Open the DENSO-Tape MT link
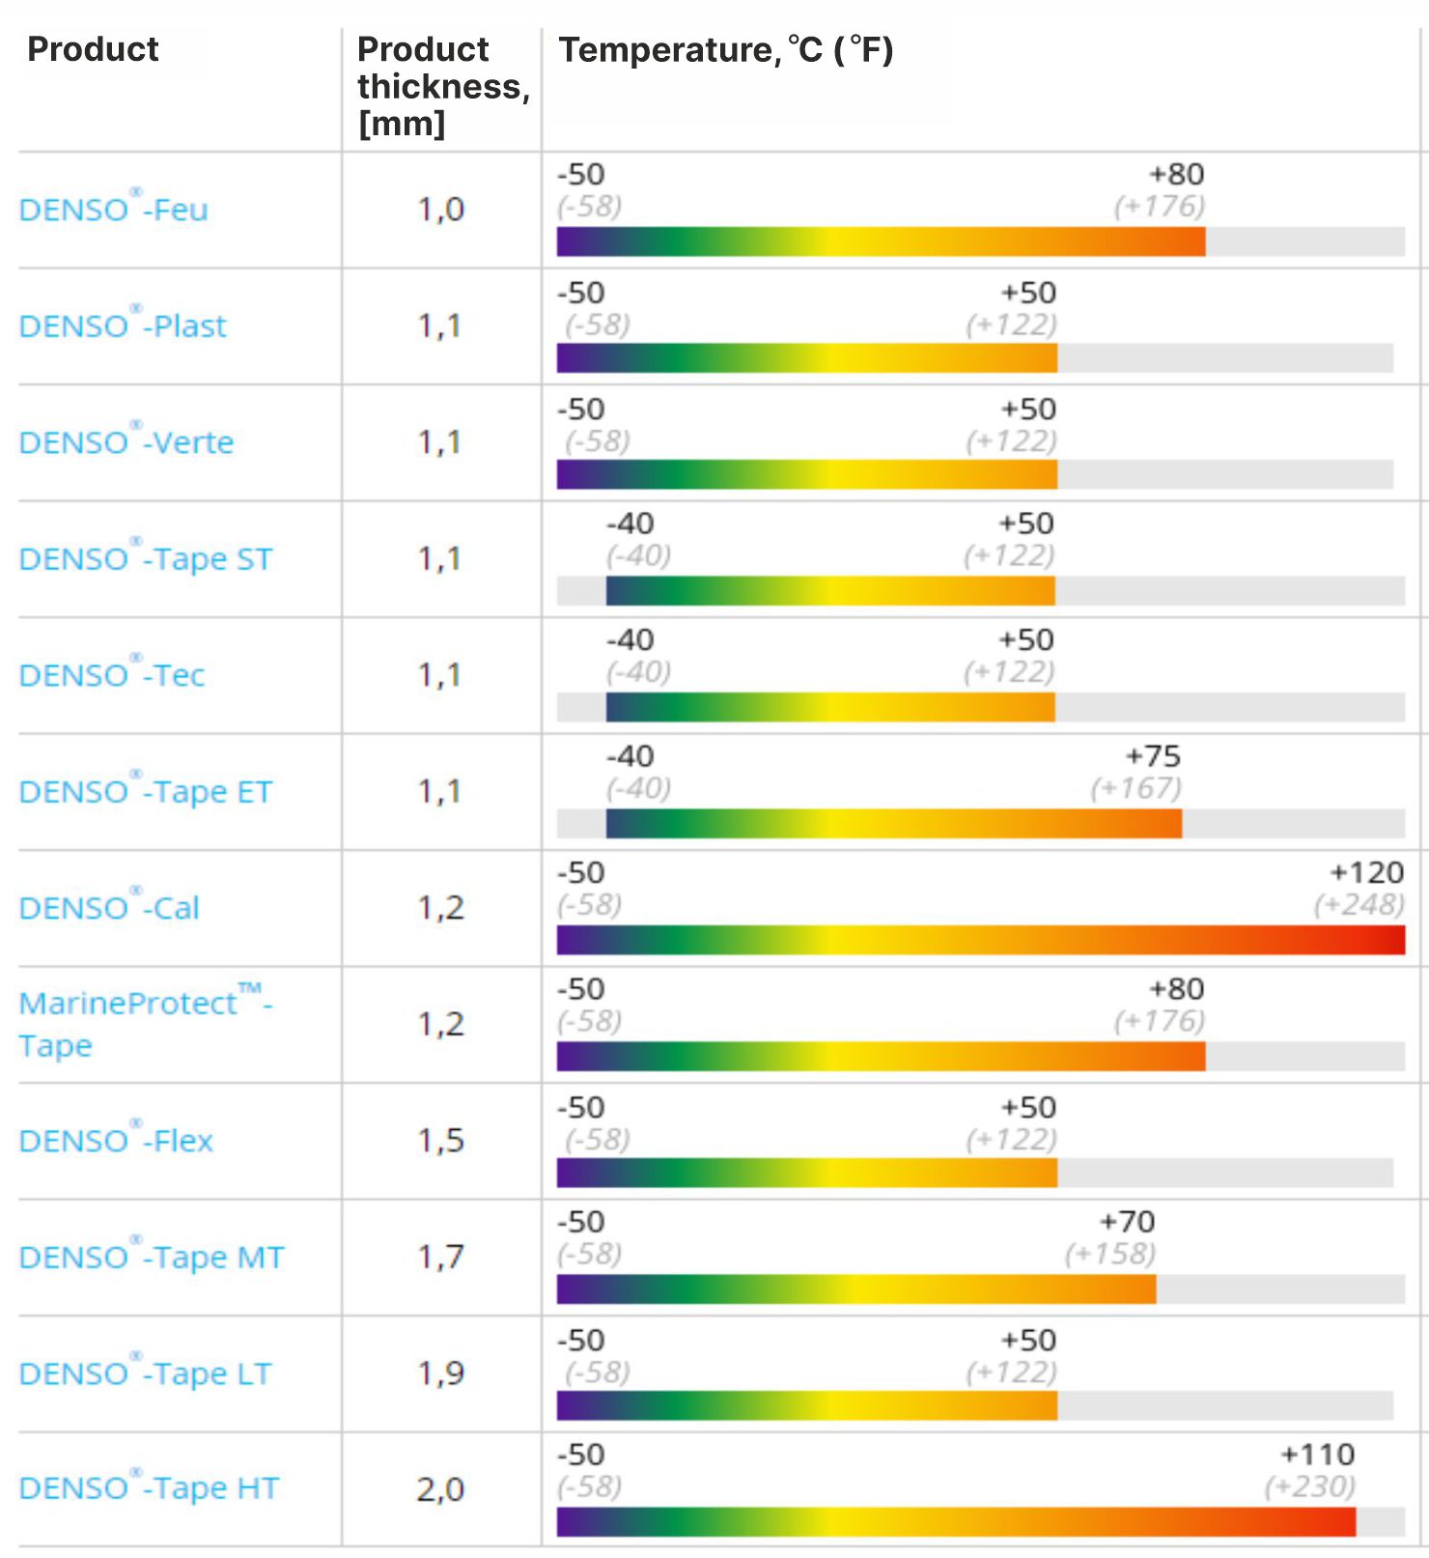Screen dimensions: 1429x1558 pos(152,1258)
